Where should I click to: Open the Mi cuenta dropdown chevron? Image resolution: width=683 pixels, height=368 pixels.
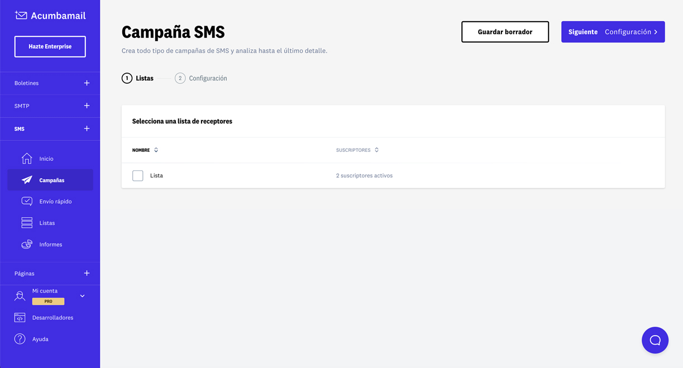tap(82, 296)
